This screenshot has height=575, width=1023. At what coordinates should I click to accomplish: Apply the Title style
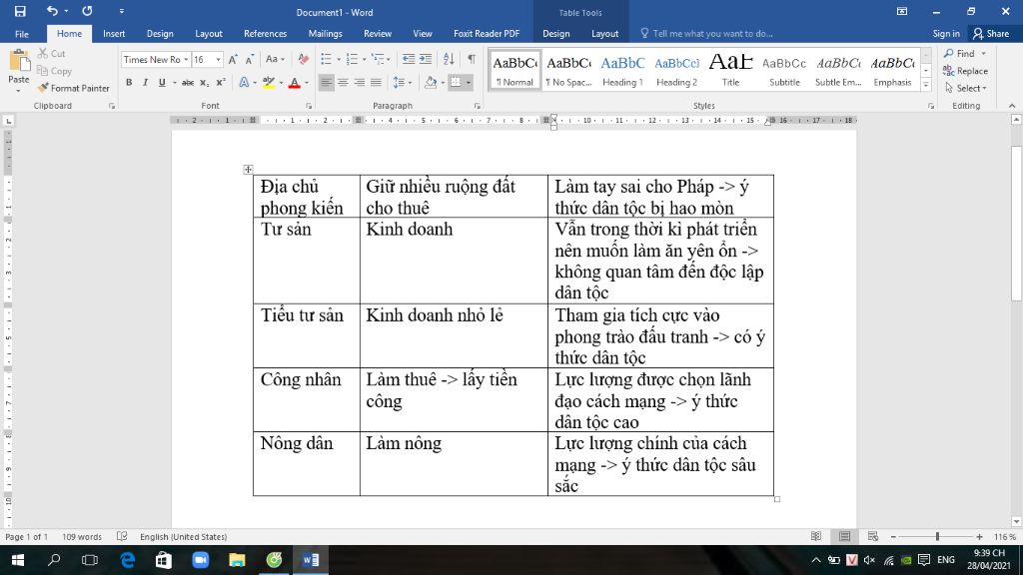coord(730,70)
